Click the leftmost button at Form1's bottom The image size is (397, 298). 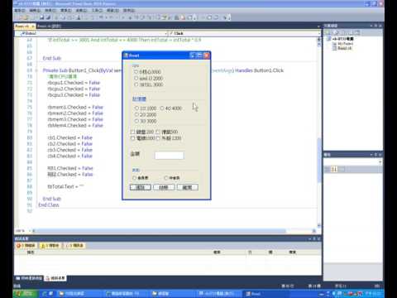click(141, 187)
